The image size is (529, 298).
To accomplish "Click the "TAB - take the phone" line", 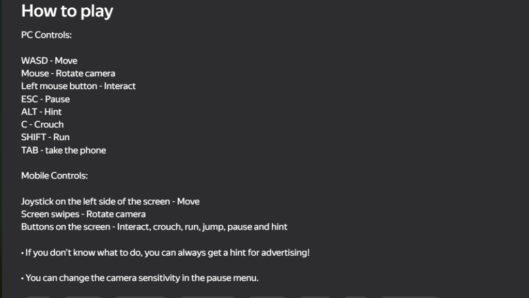I will (x=64, y=151).
